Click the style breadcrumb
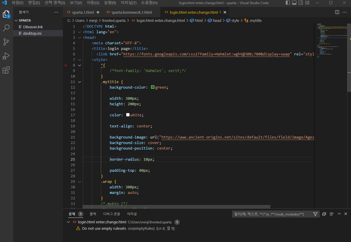351x242 pixels. tap(235, 21)
